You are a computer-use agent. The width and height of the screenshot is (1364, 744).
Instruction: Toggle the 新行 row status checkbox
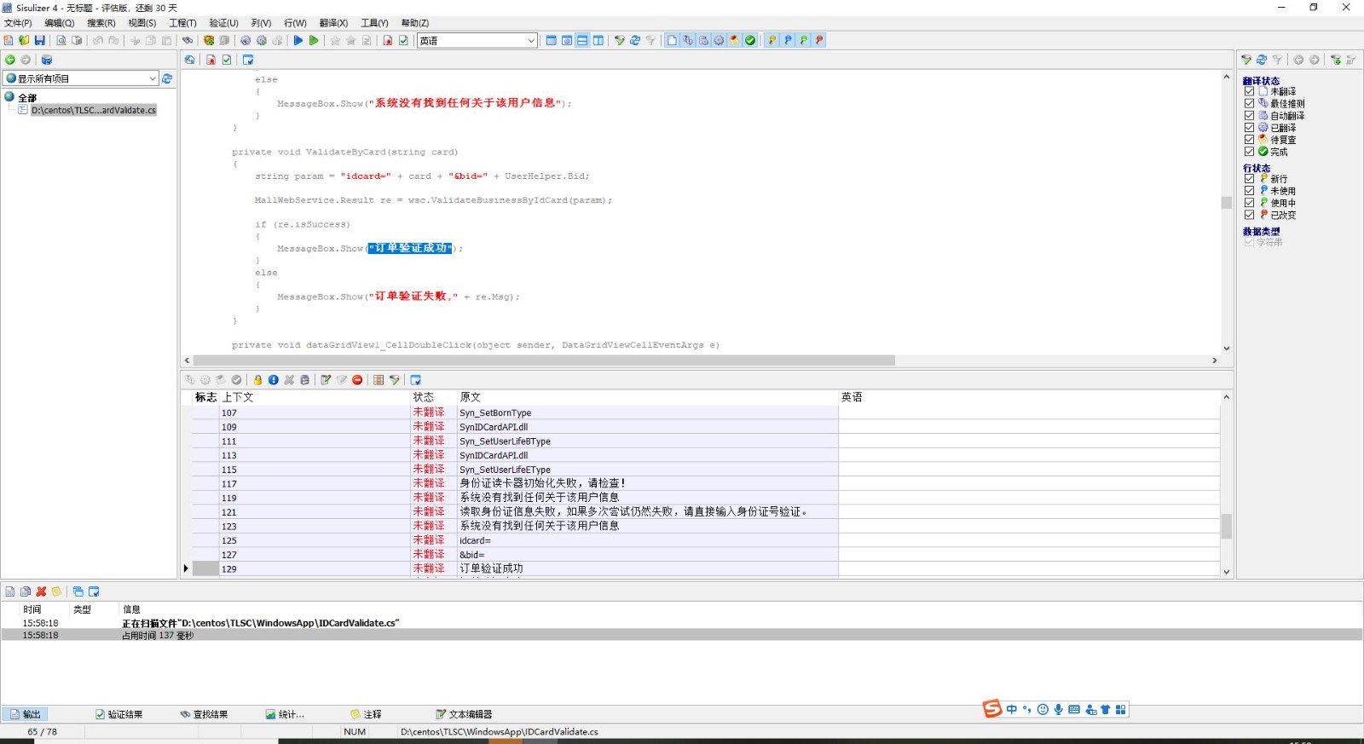click(x=1249, y=179)
